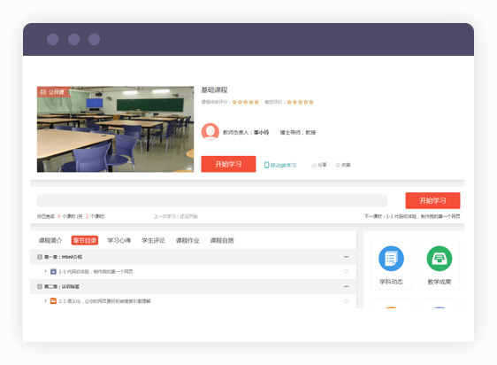Click the orange slide icon for lesson 2-1
The height and width of the screenshot is (365, 497).
pyautogui.click(x=53, y=301)
